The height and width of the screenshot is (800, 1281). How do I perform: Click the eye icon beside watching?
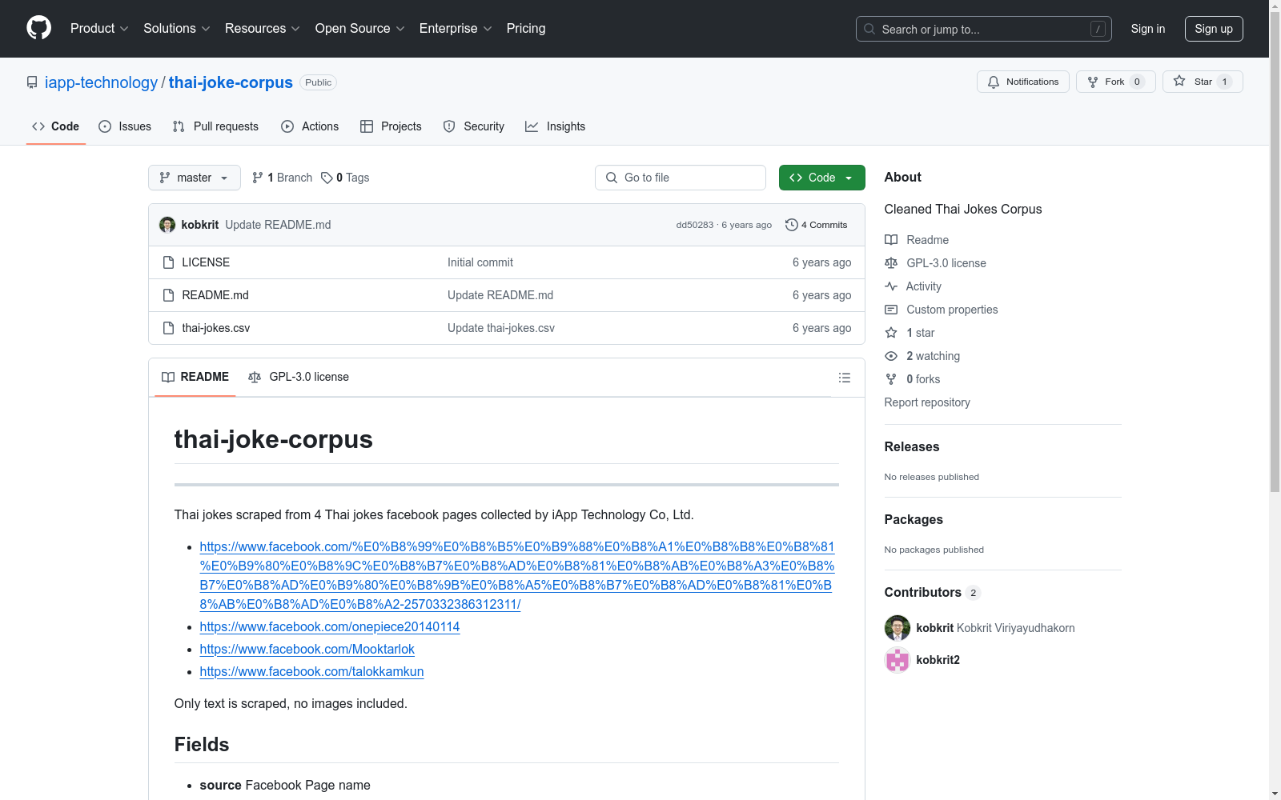891,356
